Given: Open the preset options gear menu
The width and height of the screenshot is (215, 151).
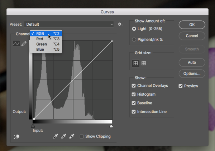Looking at the screenshot, I should pos(120,24).
